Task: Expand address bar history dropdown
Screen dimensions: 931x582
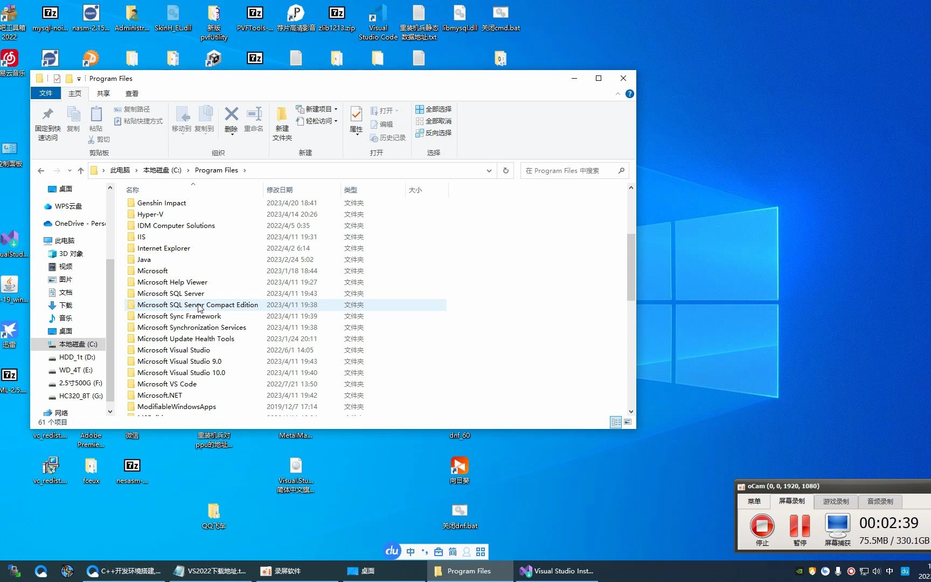Action: pyautogui.click(x=489, y=170)
